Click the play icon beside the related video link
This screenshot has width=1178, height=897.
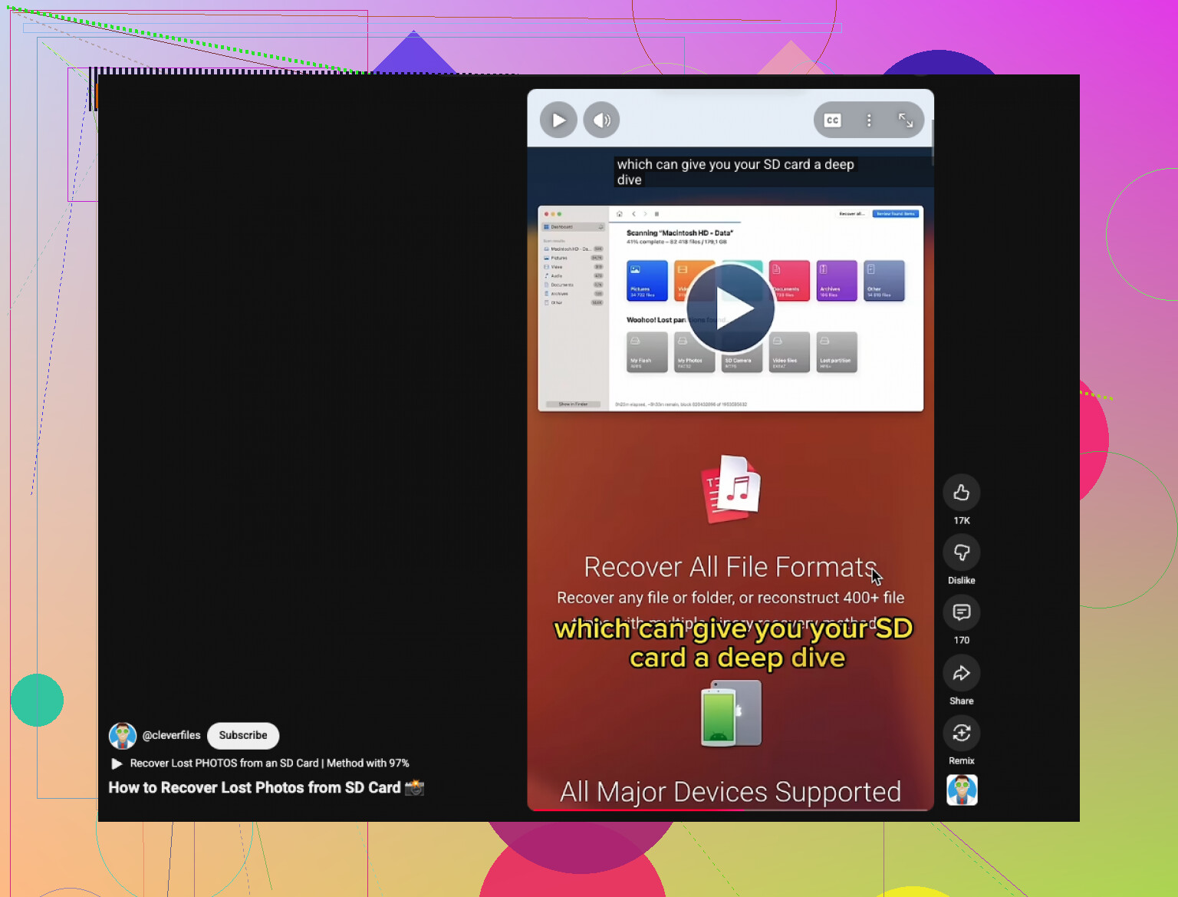(117, 763)
